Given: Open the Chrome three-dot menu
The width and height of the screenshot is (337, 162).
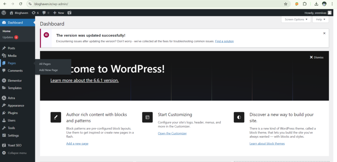Looking at the screenshot, I should pyautogui.click(x=332, y=4).
